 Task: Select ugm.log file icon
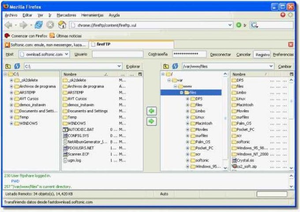(65, 160)
